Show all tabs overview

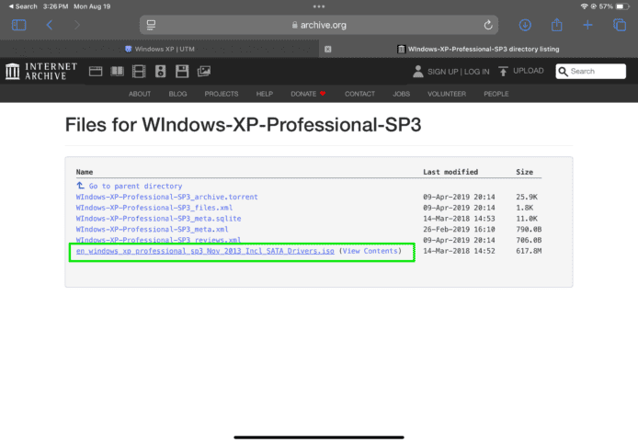click(x=618, y=25)
